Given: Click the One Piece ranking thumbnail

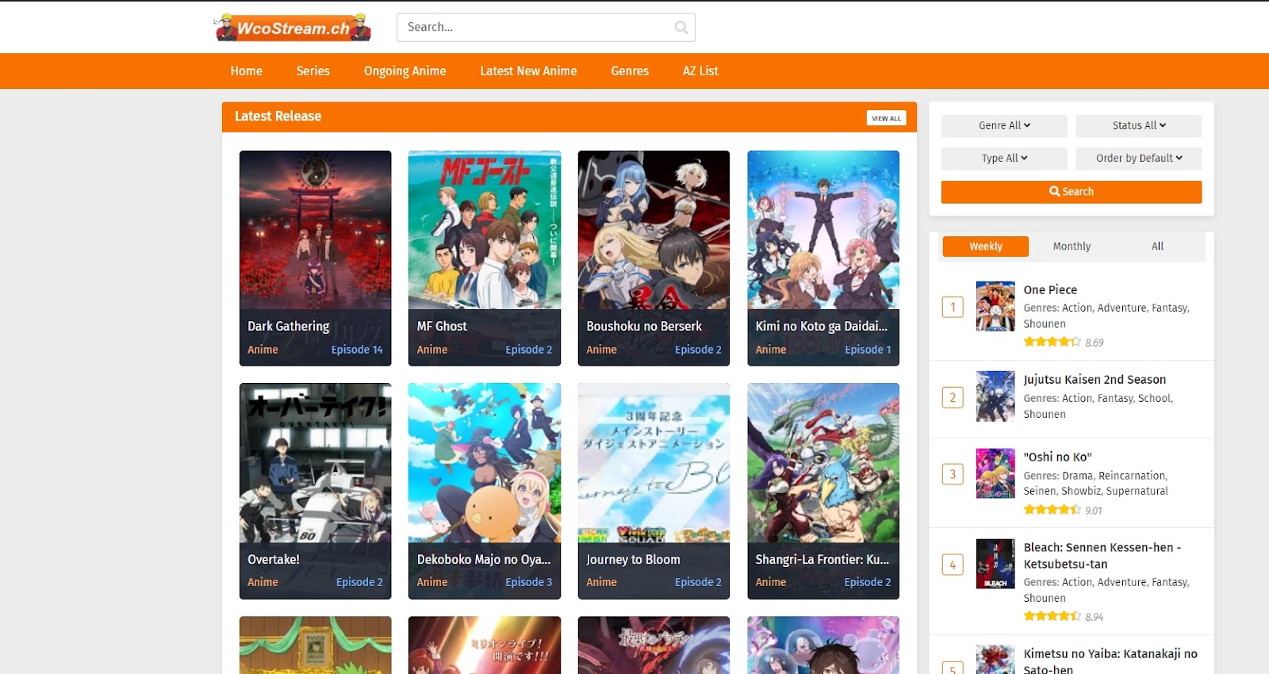Looking at the screenshot, I should point(995,306).
